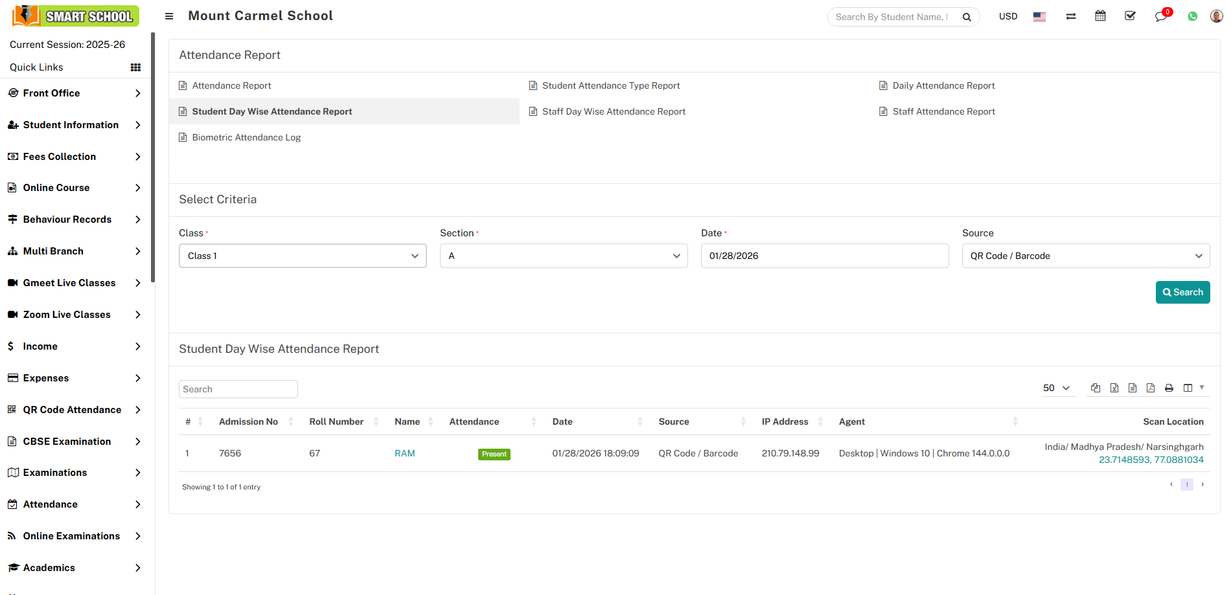Image resolution: width=1231 pixels, height=595 pixels.
Task: Print the attendance table
Action: tap(1169, 388)
